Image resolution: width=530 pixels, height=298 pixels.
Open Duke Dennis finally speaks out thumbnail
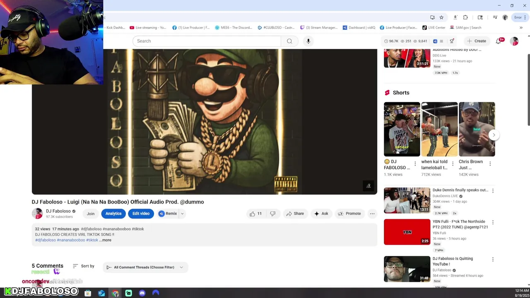coord(407,200)
